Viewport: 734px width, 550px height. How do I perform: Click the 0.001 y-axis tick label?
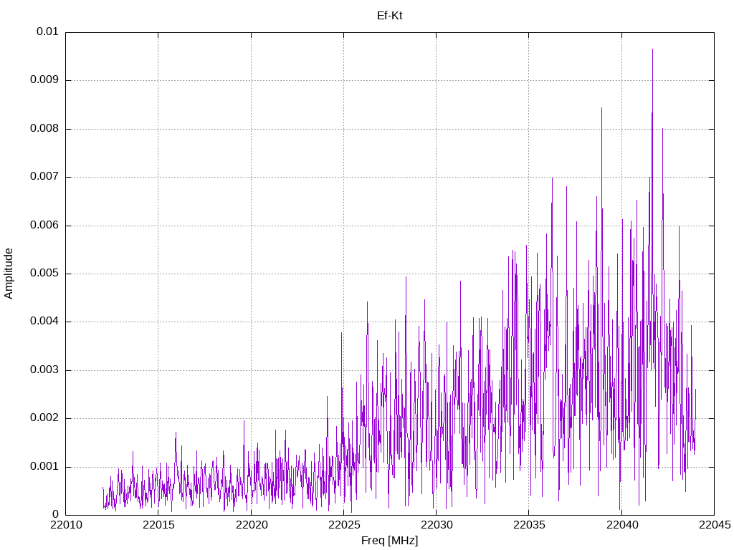point(44,467)
